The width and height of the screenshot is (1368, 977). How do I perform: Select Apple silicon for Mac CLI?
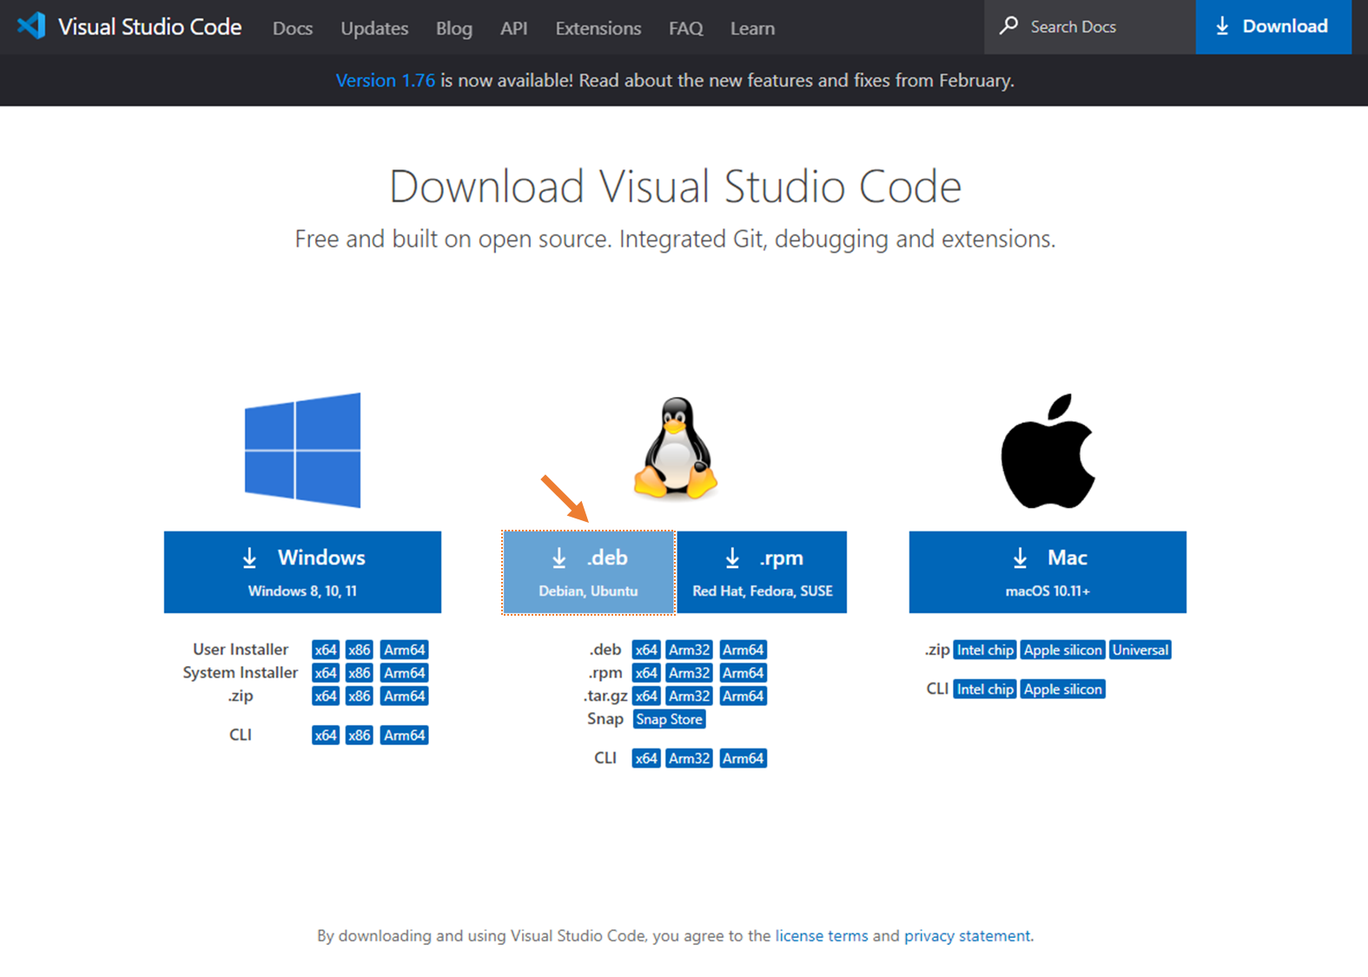(1063, 689)
